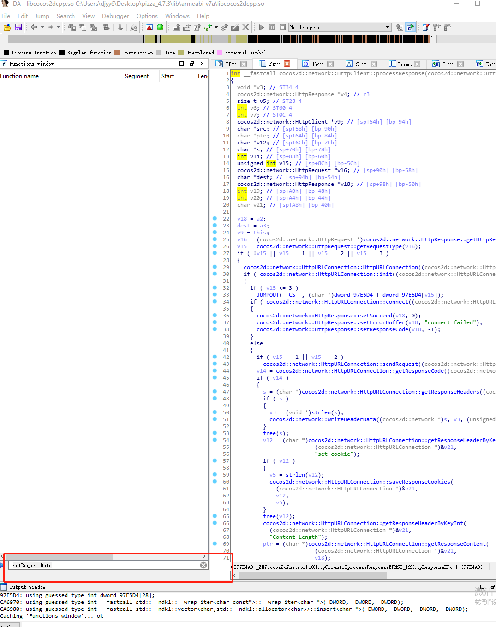Close the IDA View tab
The height and width of the screenshot is (627, 496).
244,64
